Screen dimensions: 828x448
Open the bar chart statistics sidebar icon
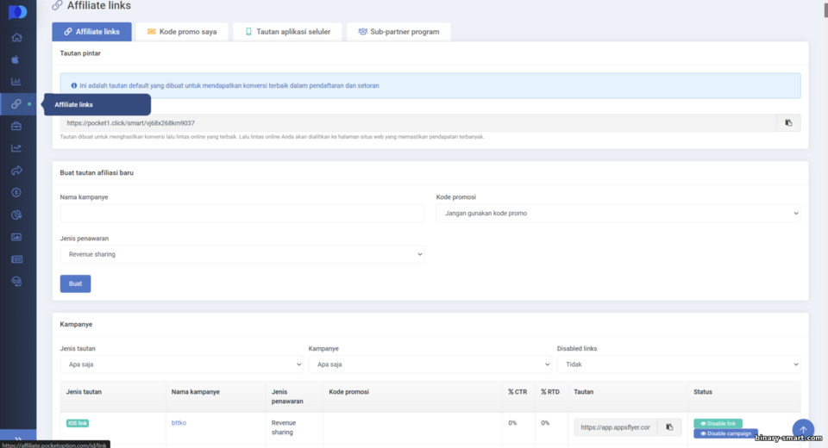16,82
